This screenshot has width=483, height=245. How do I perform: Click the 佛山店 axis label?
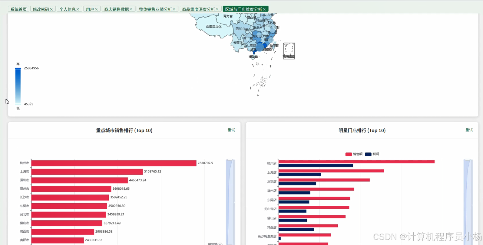[272, 218]
